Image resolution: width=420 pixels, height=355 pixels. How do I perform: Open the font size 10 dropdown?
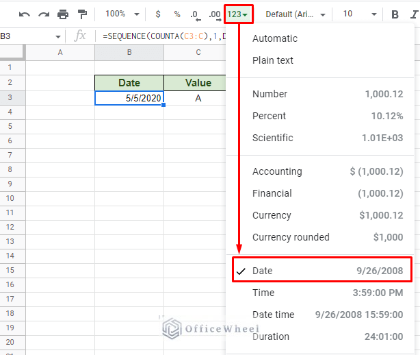pyautogui.click(x=360, y=14)
